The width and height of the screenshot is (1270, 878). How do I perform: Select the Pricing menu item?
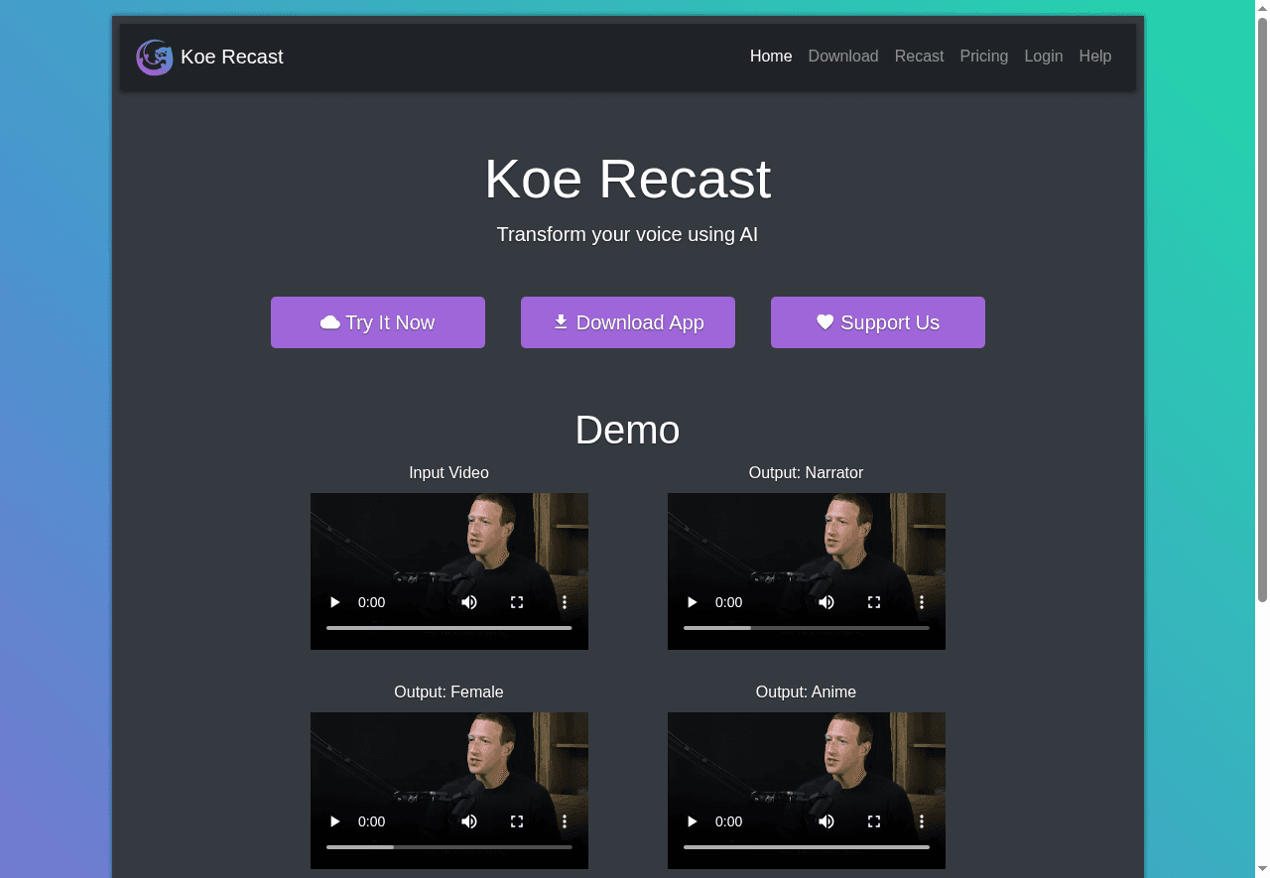point(983,57)
